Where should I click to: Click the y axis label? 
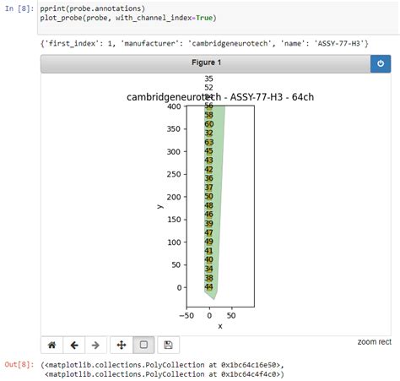pos(160,206)
